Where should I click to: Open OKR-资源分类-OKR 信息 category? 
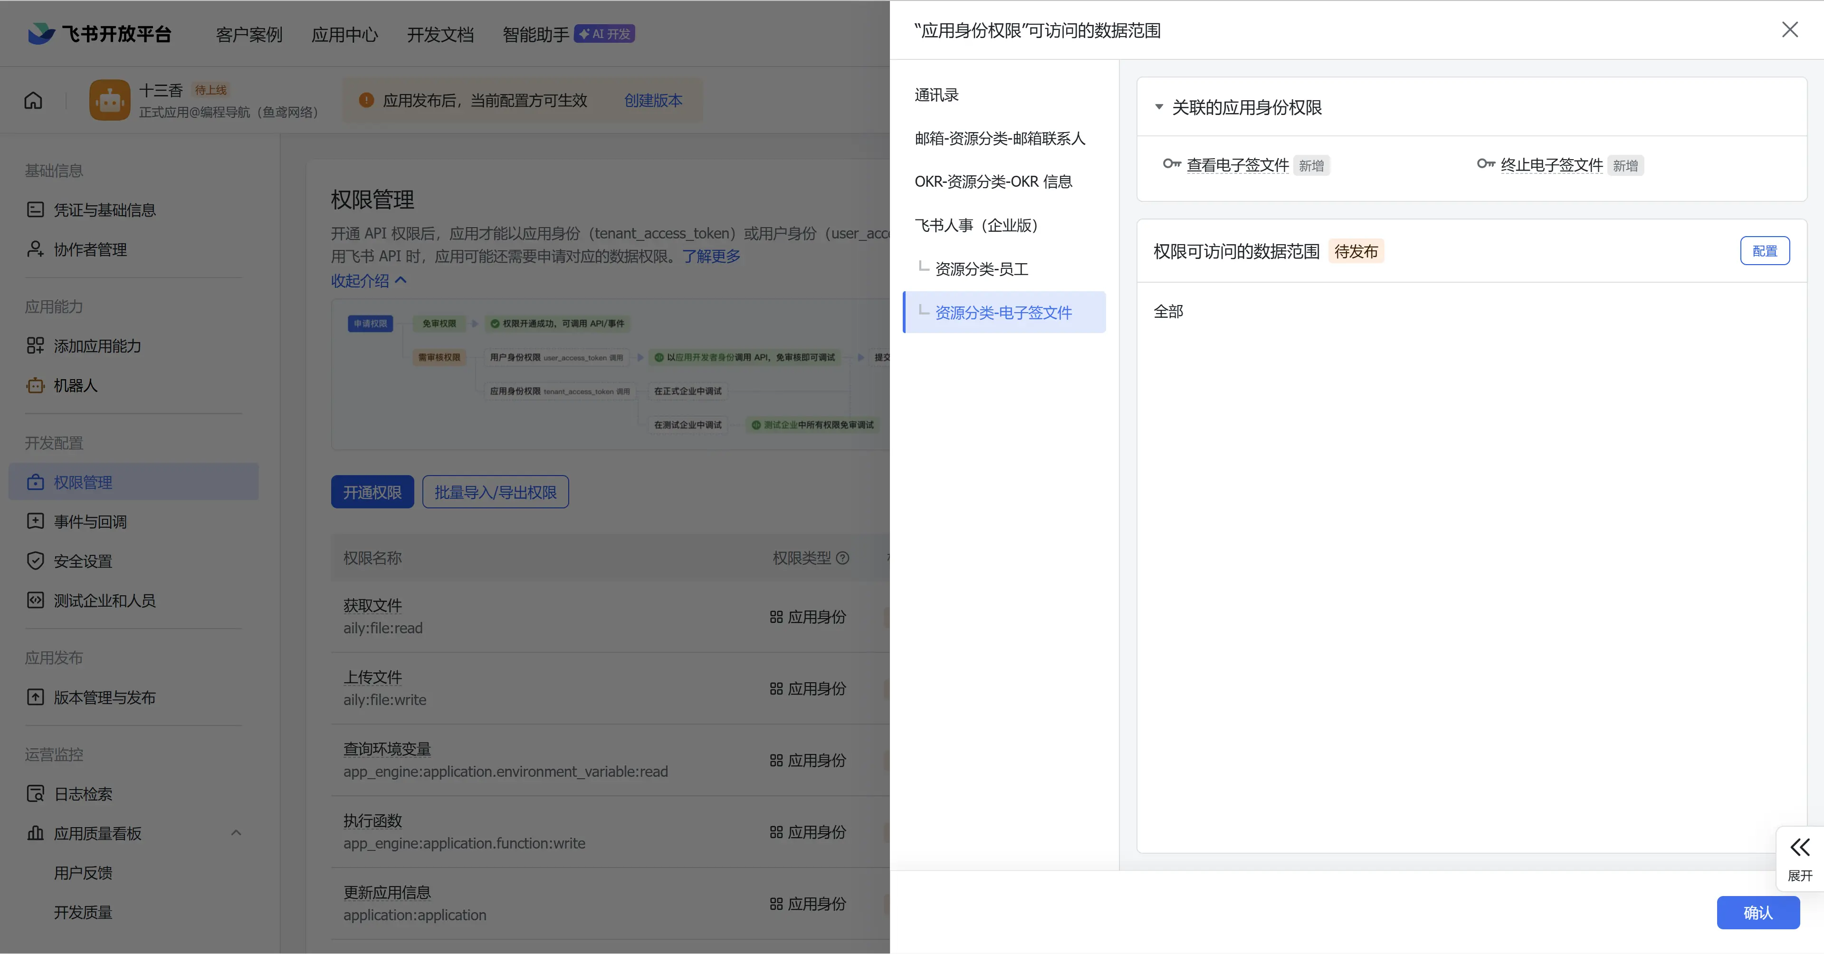click(993, 182)
